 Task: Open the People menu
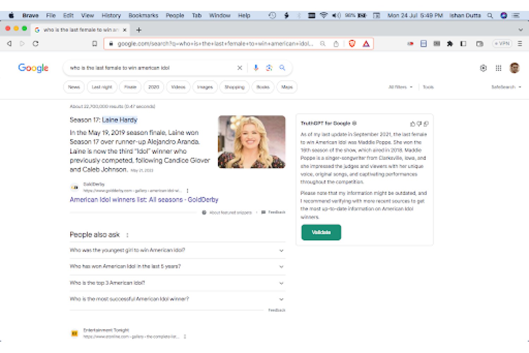tap(175, 16)
